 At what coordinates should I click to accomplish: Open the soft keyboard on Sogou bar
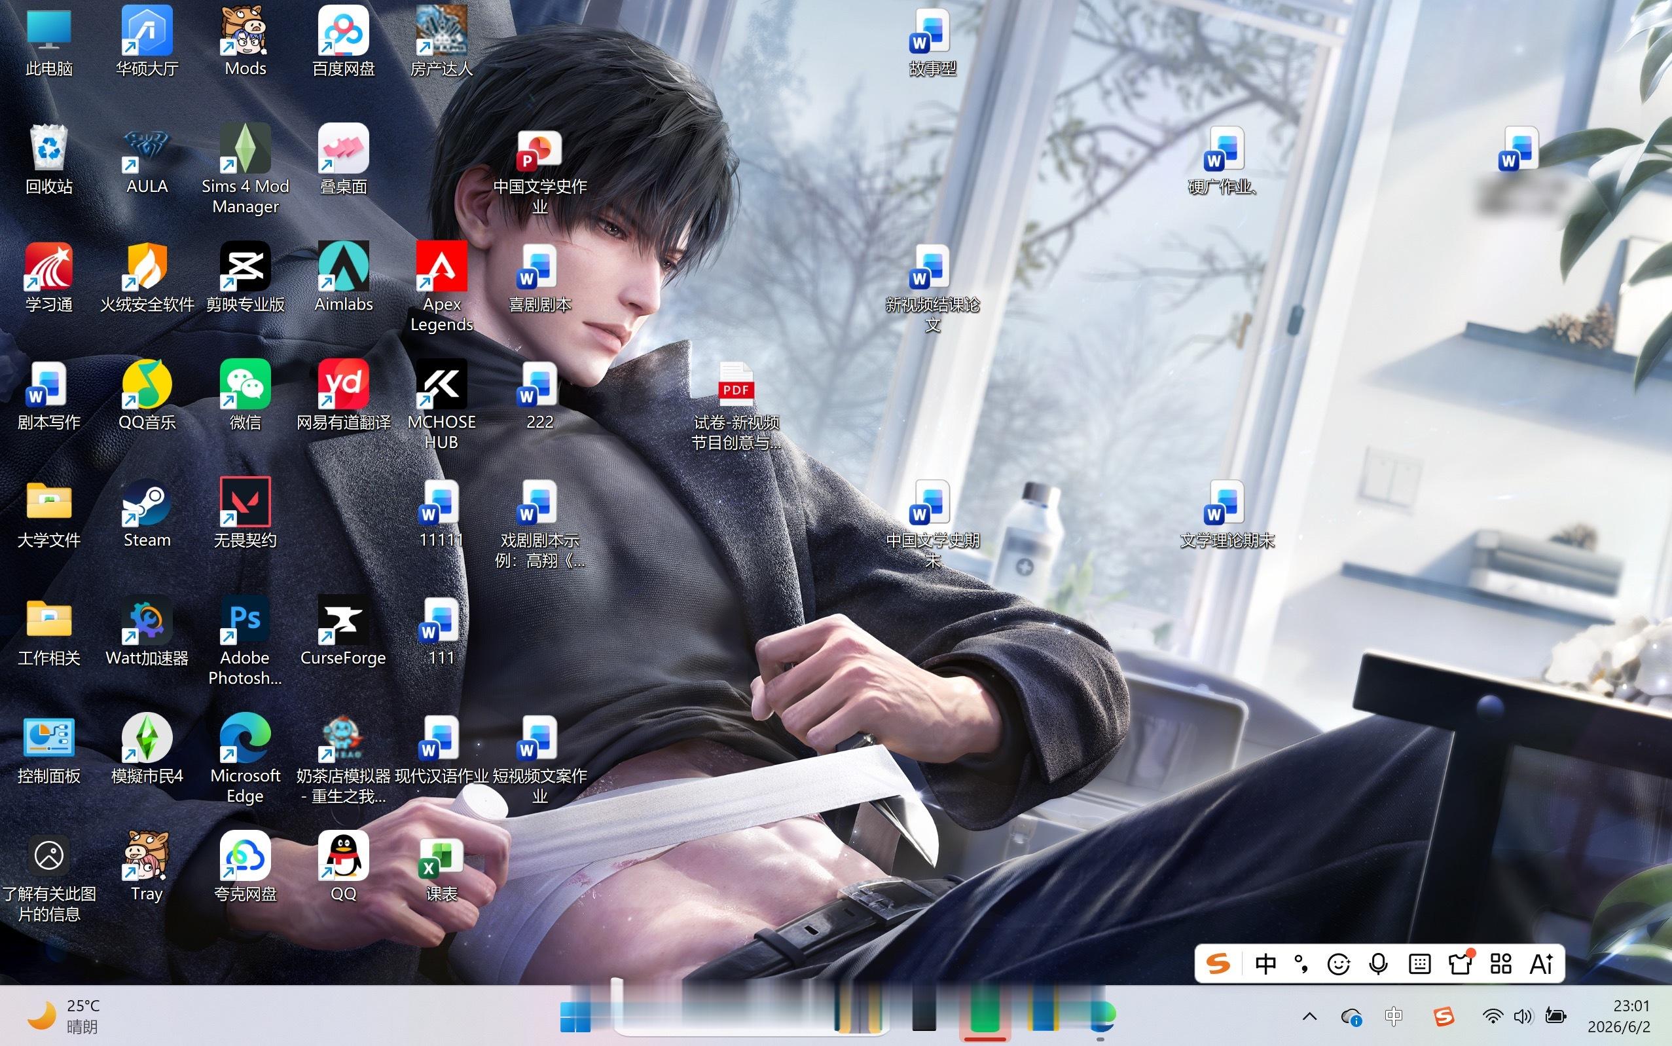[x=1419, y=963]
